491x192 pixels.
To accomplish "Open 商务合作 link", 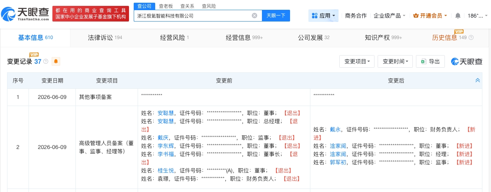I will (x=356, y=16).
